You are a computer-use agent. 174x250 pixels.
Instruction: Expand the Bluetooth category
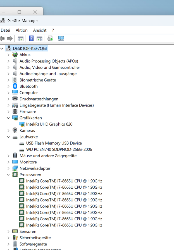click(8, 86)
